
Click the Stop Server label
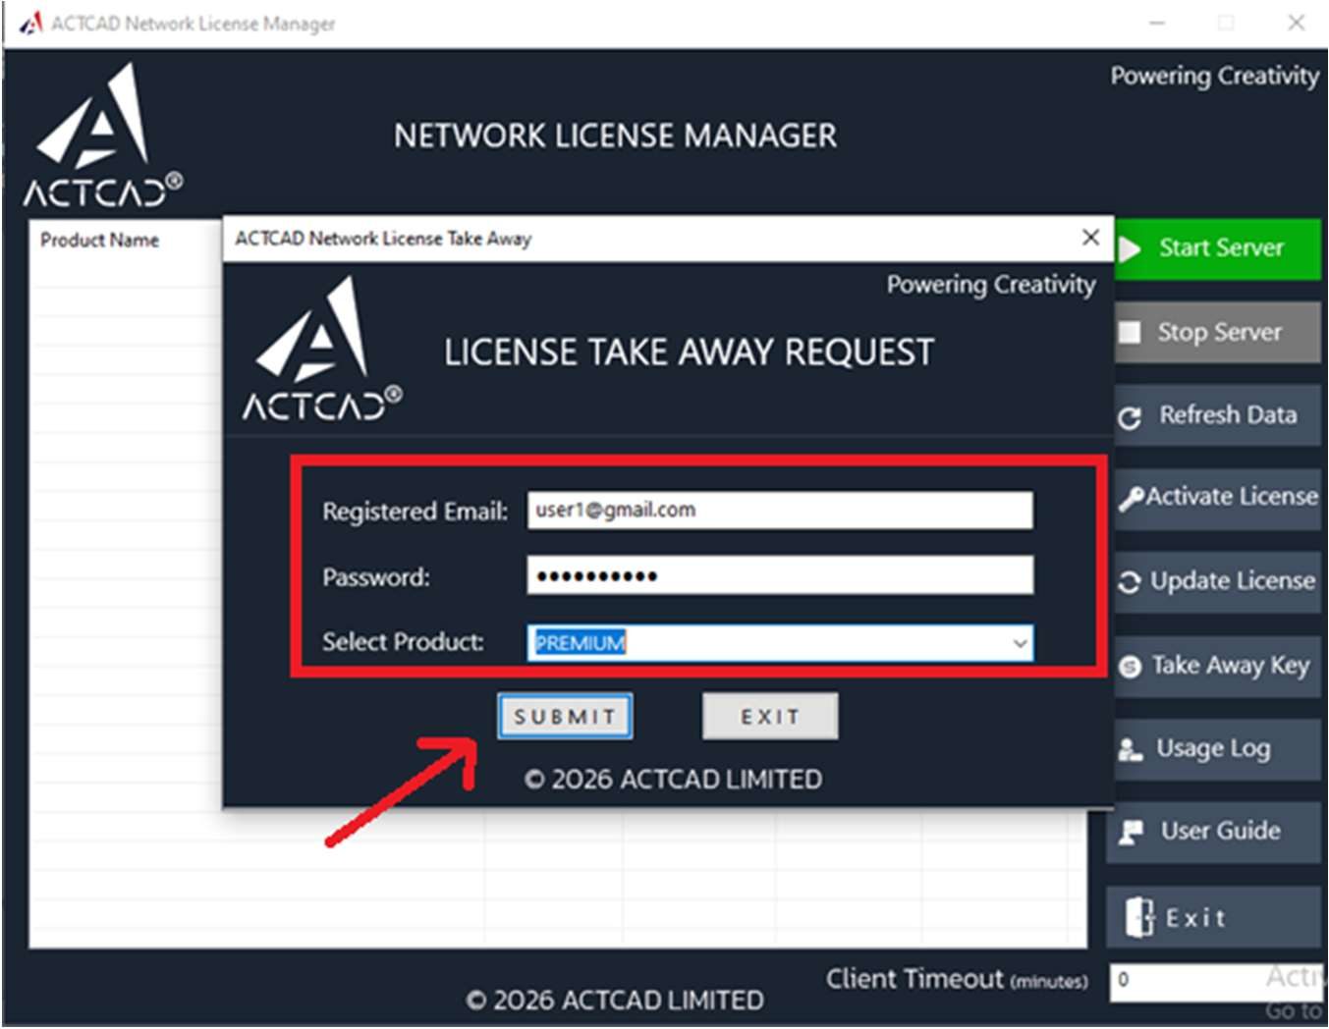tap(1219, 332)
